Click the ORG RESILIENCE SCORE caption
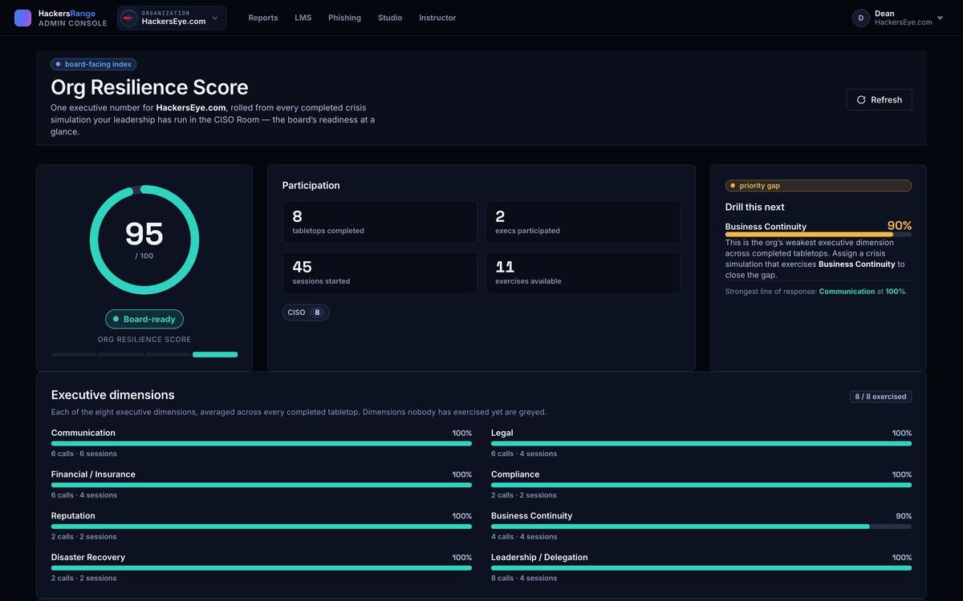Viewport: 963px width, 601px height. pos(144,340)
